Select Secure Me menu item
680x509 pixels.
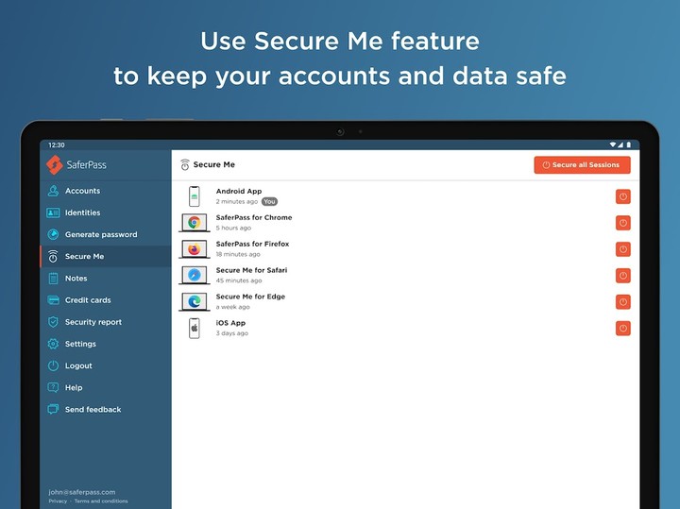(106, 256)
